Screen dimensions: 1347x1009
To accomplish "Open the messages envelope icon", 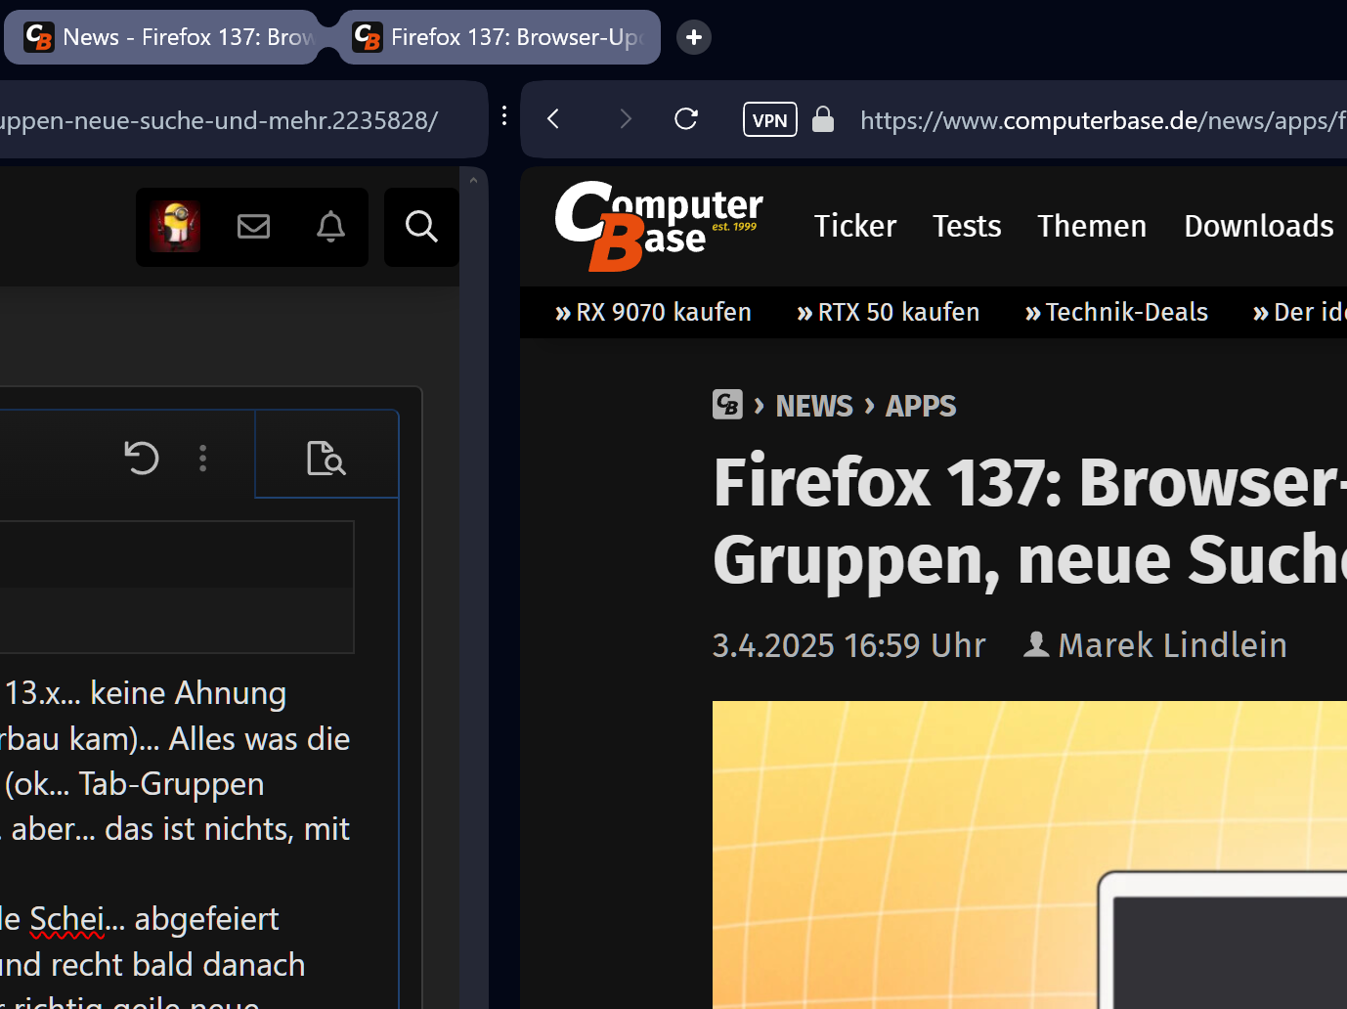I will tap(253, 227).
